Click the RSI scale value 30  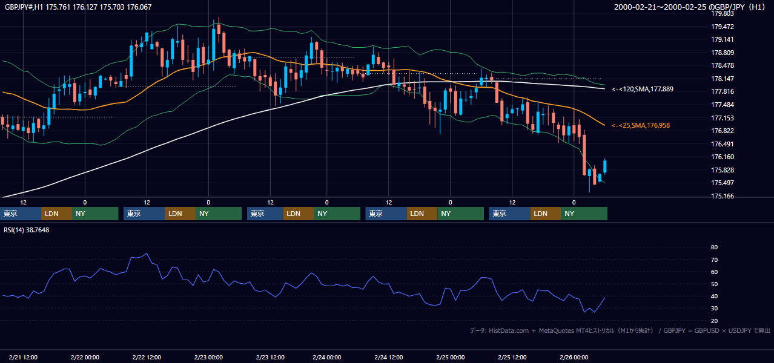[x=714, y=308]
